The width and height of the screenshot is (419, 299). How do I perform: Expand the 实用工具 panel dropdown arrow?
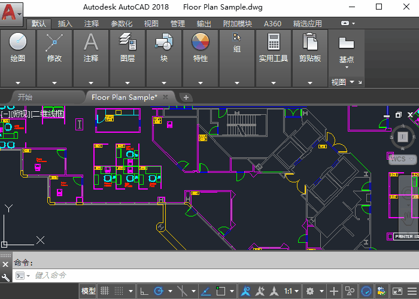pos(274,83)
